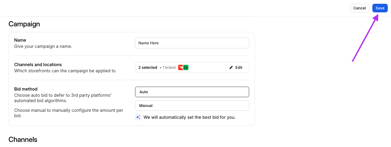Click the "Bid method" field label

(26, 89)
